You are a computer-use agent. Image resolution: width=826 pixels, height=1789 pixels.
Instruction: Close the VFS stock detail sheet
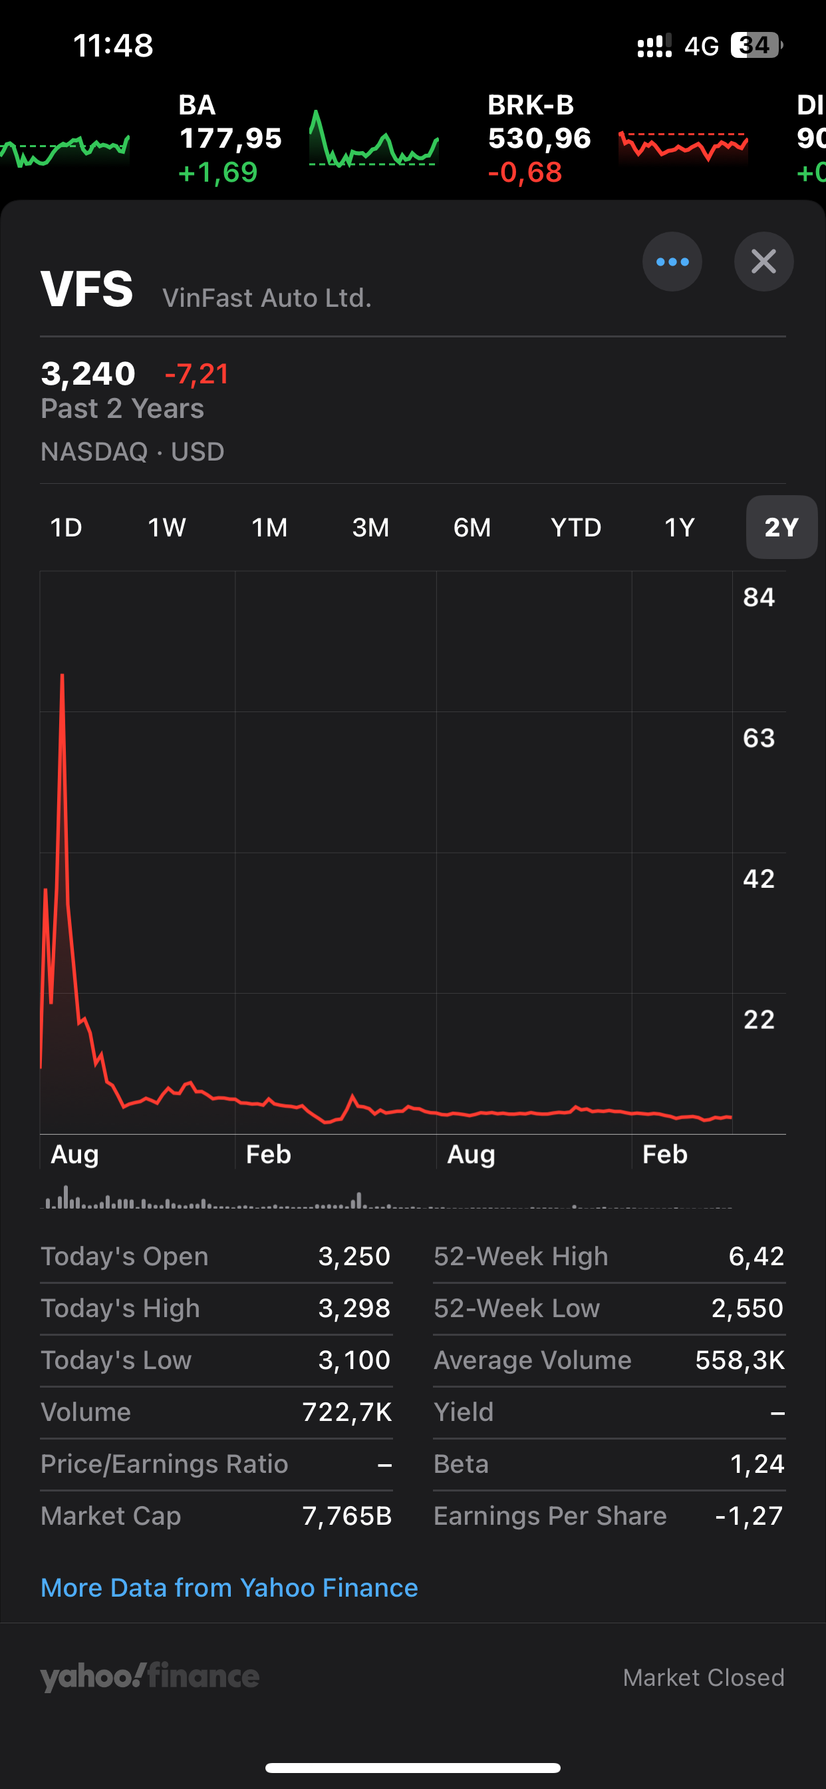(x=763, y=262)
